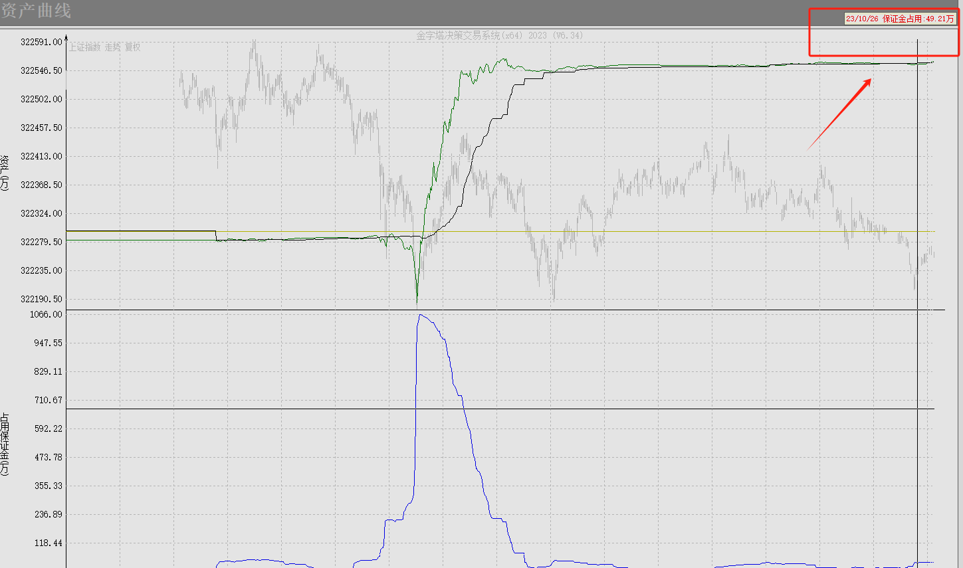Viewport: 963px width, 568px height.
Task: Select the 322279.50 axis value
Action: point(41,242)
